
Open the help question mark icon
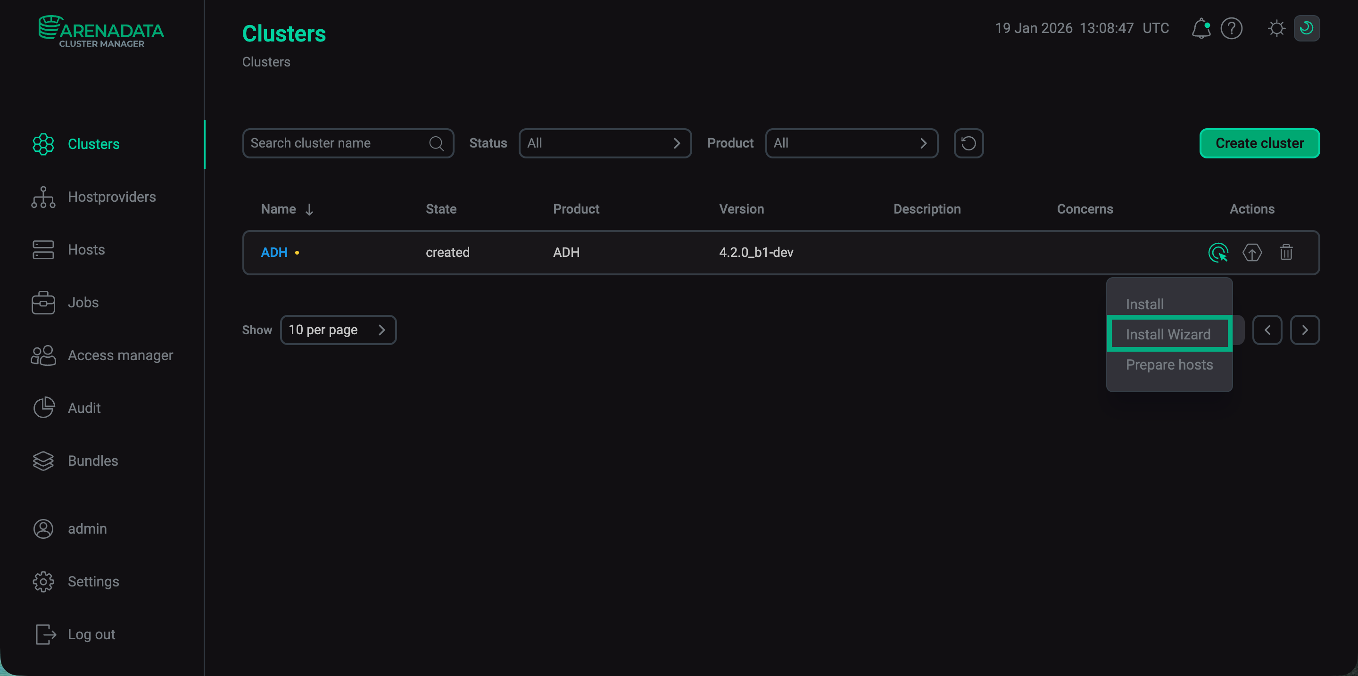[1232, 28]
